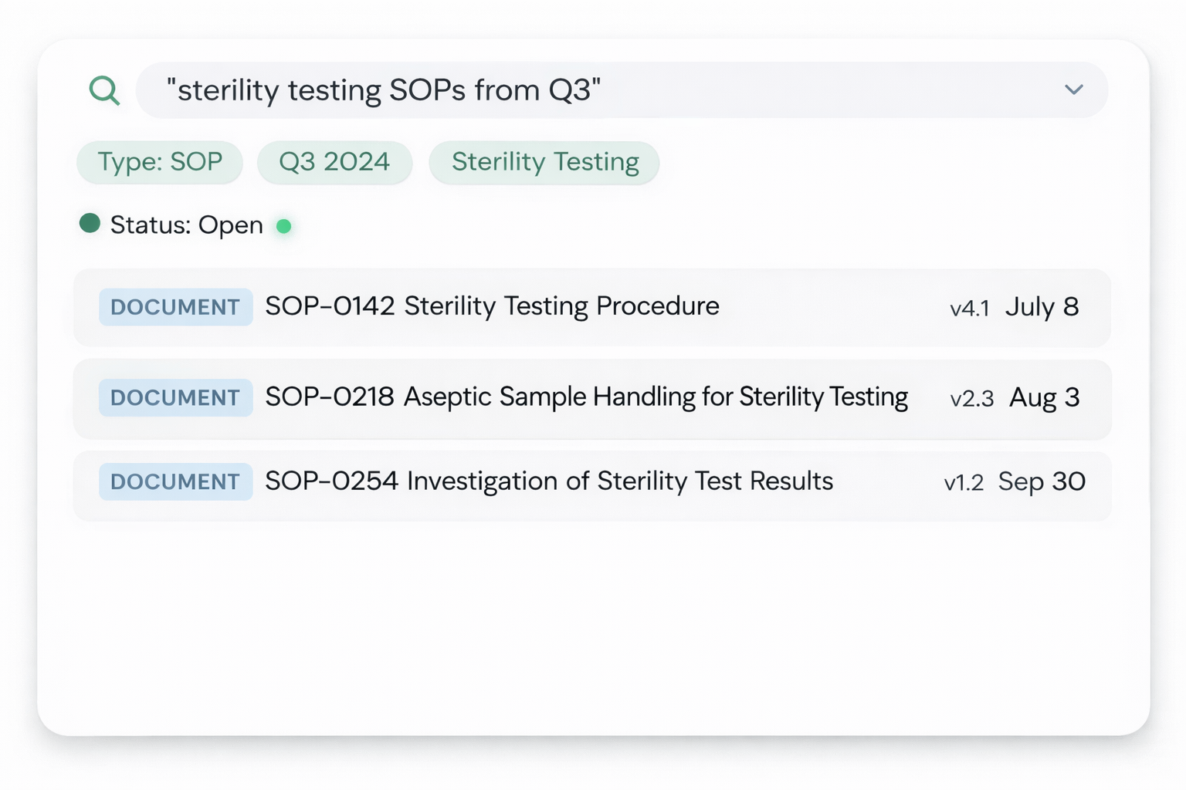
Task: Toggle the Type: SOP filter chip
Action: click(x=159, y=162)
